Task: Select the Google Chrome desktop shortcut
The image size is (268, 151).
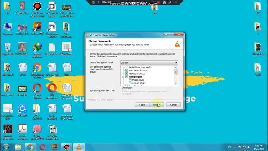Action: click(x=37, y=71)
